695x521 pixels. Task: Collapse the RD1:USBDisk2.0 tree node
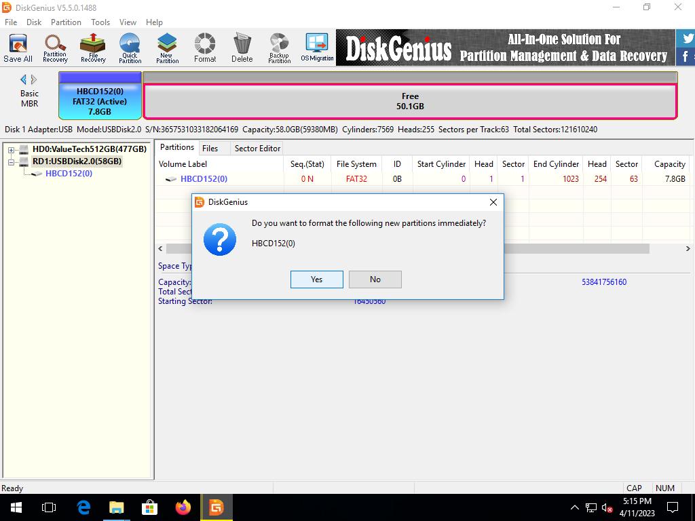click(x=12, y=162)
